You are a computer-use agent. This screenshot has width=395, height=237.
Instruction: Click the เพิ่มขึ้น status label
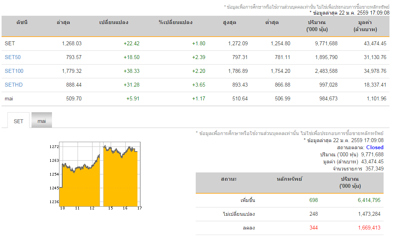(248, 200)
